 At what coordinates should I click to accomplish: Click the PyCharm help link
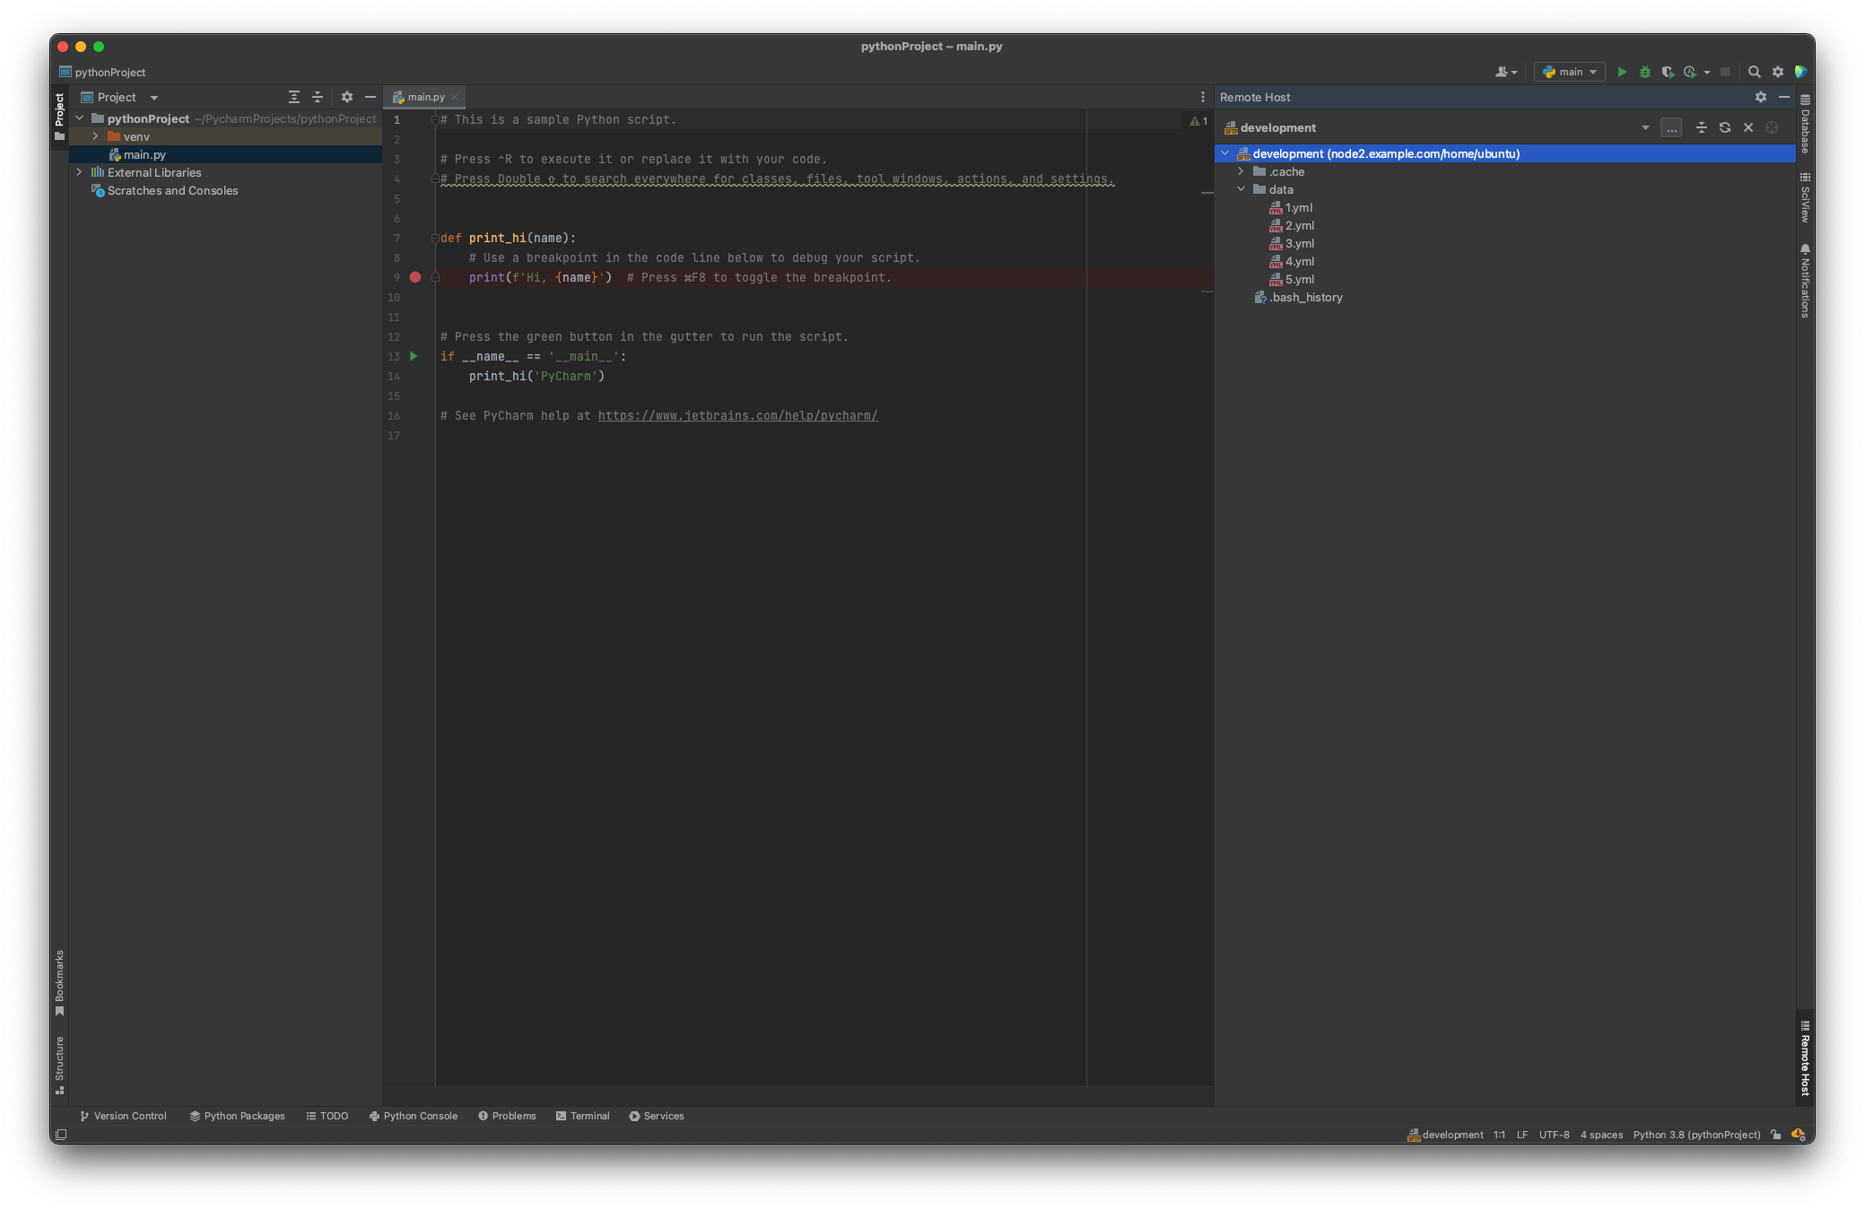click(x=736, y=416)
